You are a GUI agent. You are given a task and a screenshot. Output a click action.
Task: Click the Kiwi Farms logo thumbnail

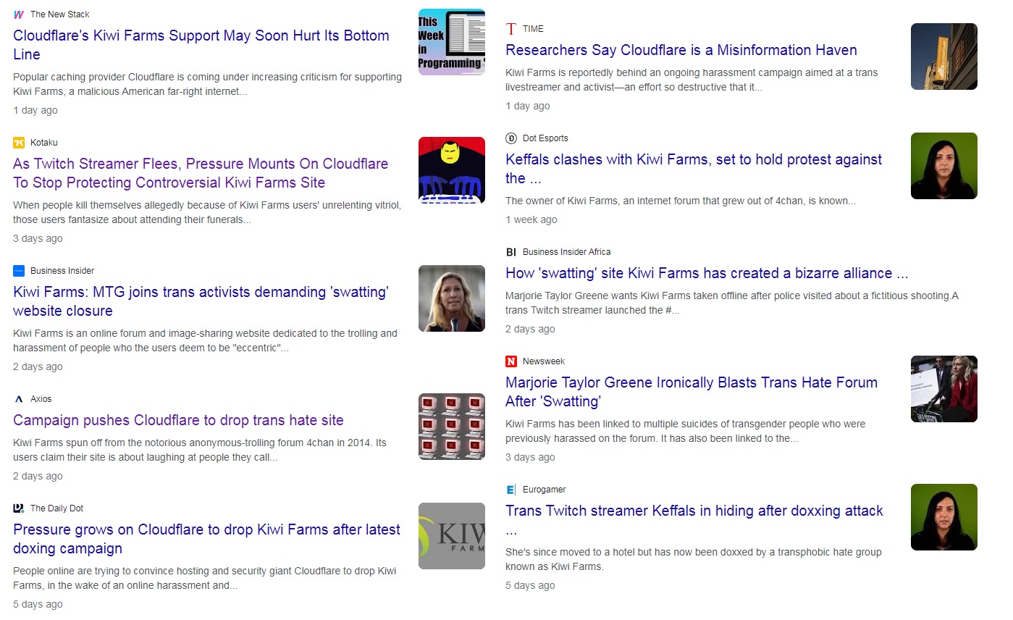point(452,536)
